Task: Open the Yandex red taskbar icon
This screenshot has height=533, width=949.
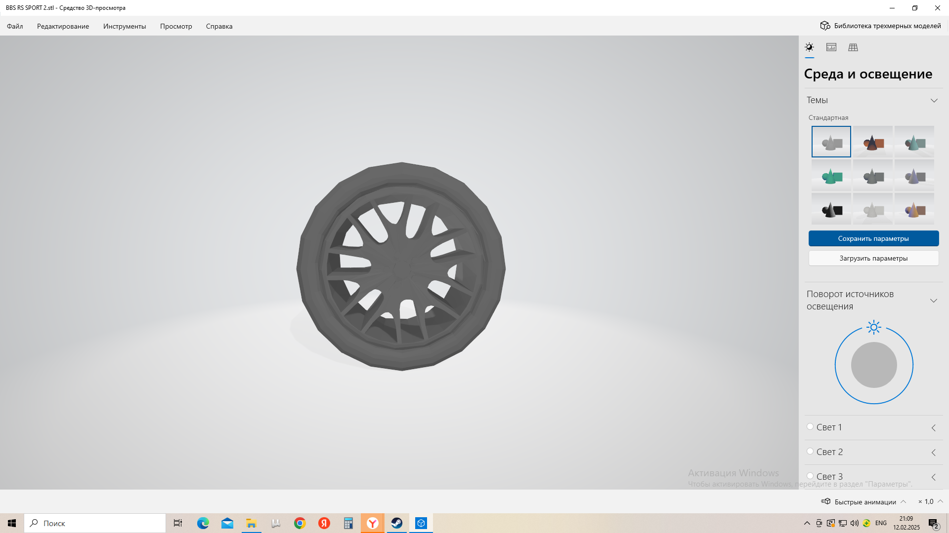Action: point(324,523)
